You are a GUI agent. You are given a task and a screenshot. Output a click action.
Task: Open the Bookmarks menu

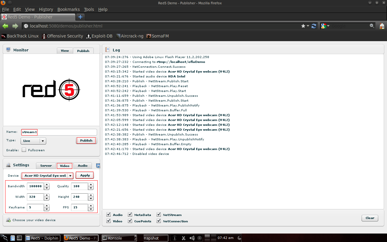coord(68,9)
